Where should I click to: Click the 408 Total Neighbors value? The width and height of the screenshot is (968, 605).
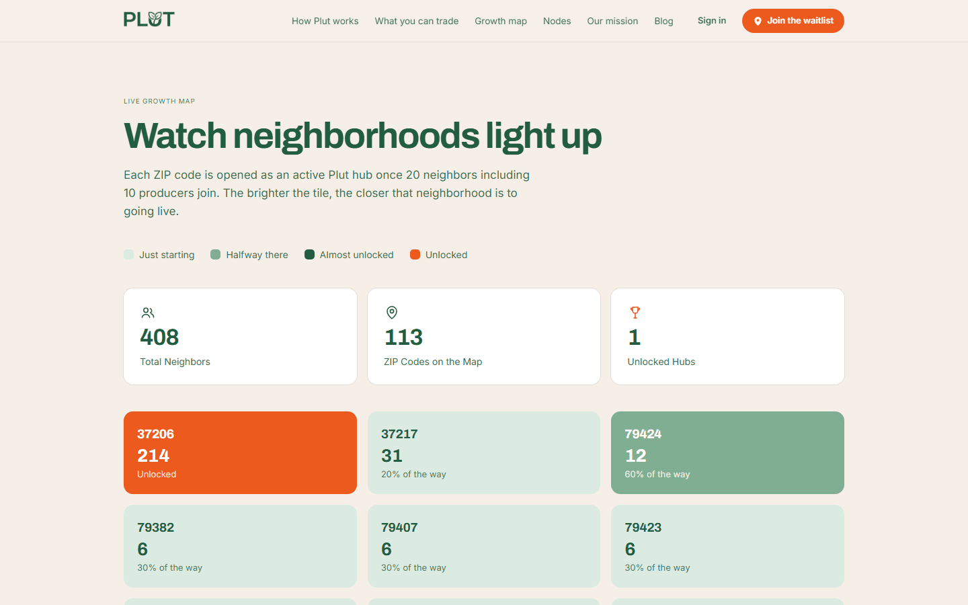coord(159,337)
